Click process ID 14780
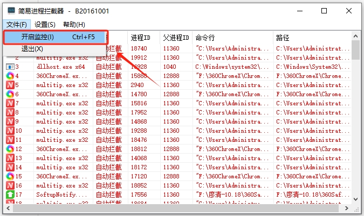 [x=139, y=94]
